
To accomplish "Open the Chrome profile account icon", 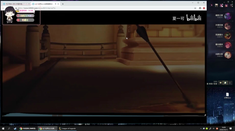I will (200, 8).
